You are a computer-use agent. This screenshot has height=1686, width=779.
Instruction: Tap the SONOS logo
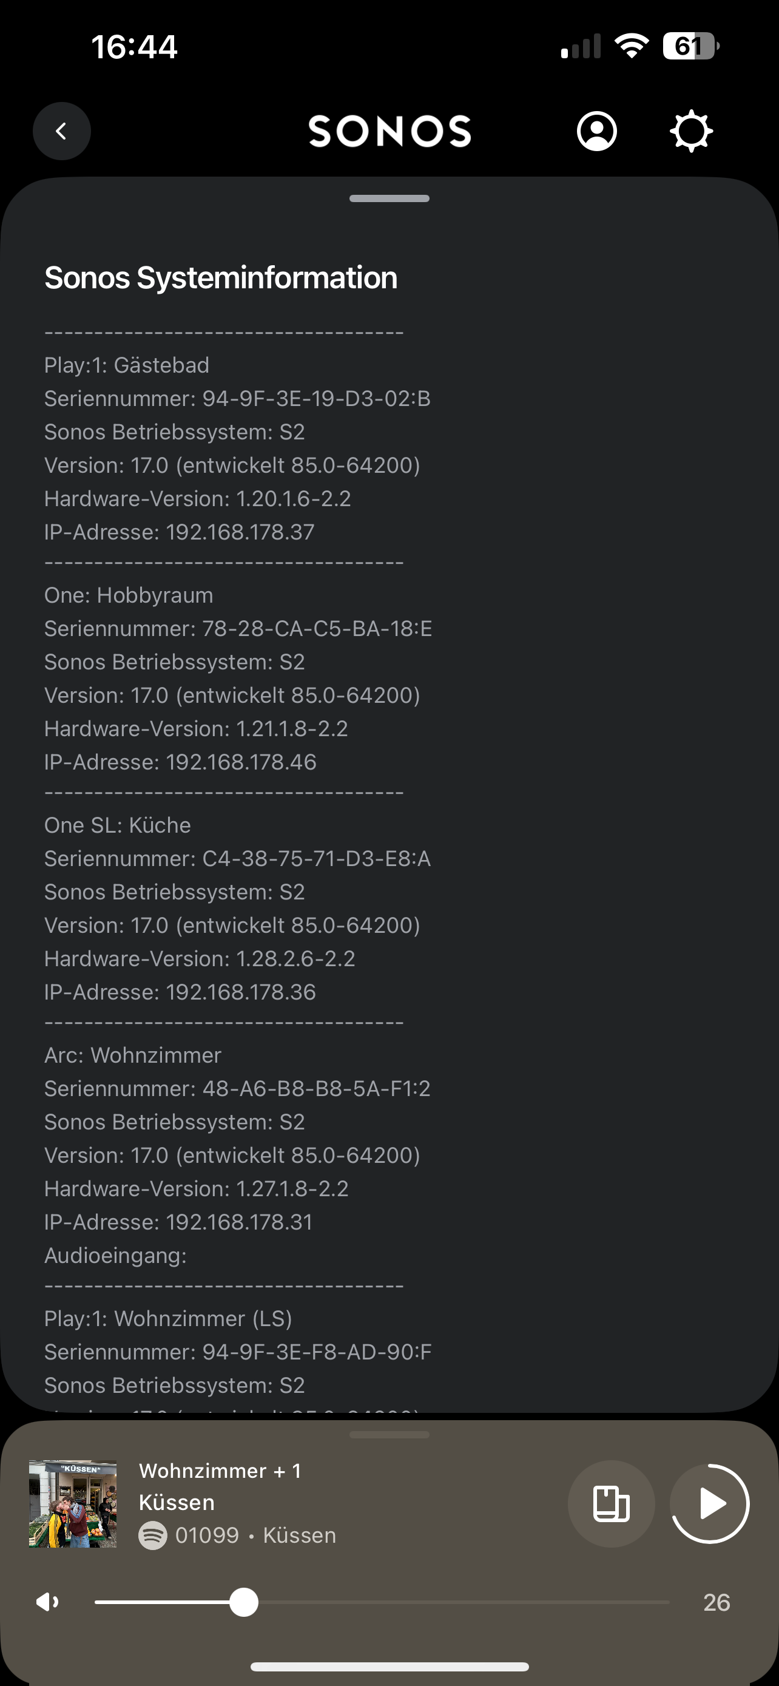pos(390,131)
